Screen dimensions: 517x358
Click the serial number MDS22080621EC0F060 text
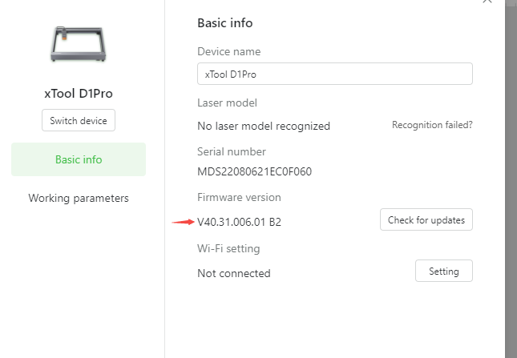point(254,171)
